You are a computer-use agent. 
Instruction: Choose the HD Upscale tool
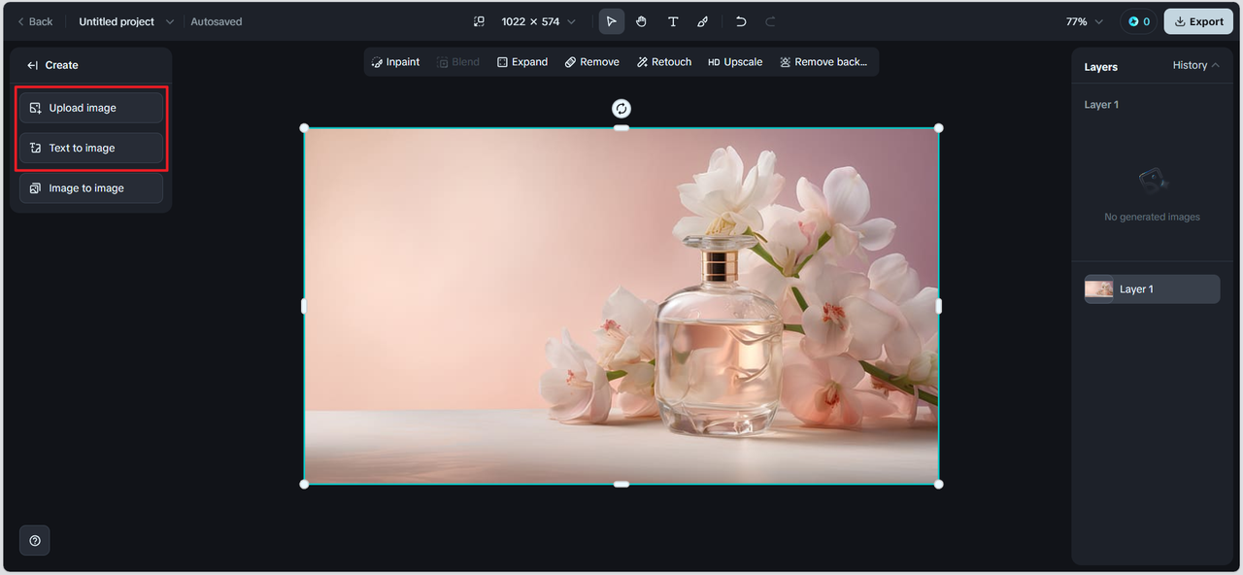point(735,62)
